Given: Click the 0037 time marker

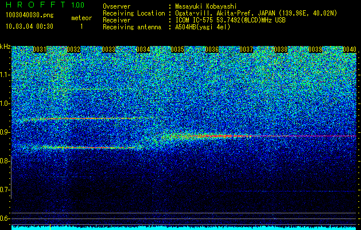Looking at the screenshot, I should point(246,49).
